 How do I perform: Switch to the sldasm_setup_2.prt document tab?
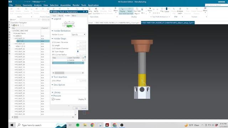(x=168, y=23)
